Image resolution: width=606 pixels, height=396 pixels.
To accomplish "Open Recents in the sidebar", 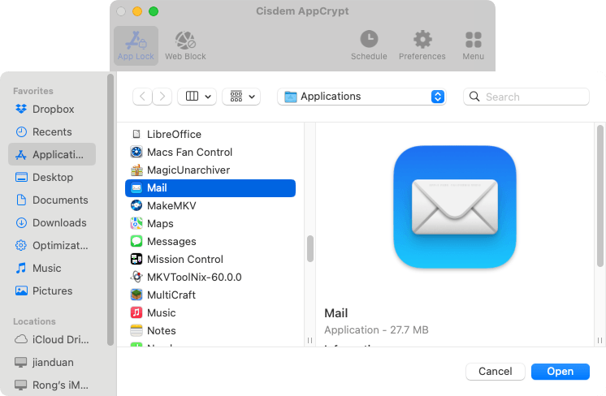I will point(52,132).
